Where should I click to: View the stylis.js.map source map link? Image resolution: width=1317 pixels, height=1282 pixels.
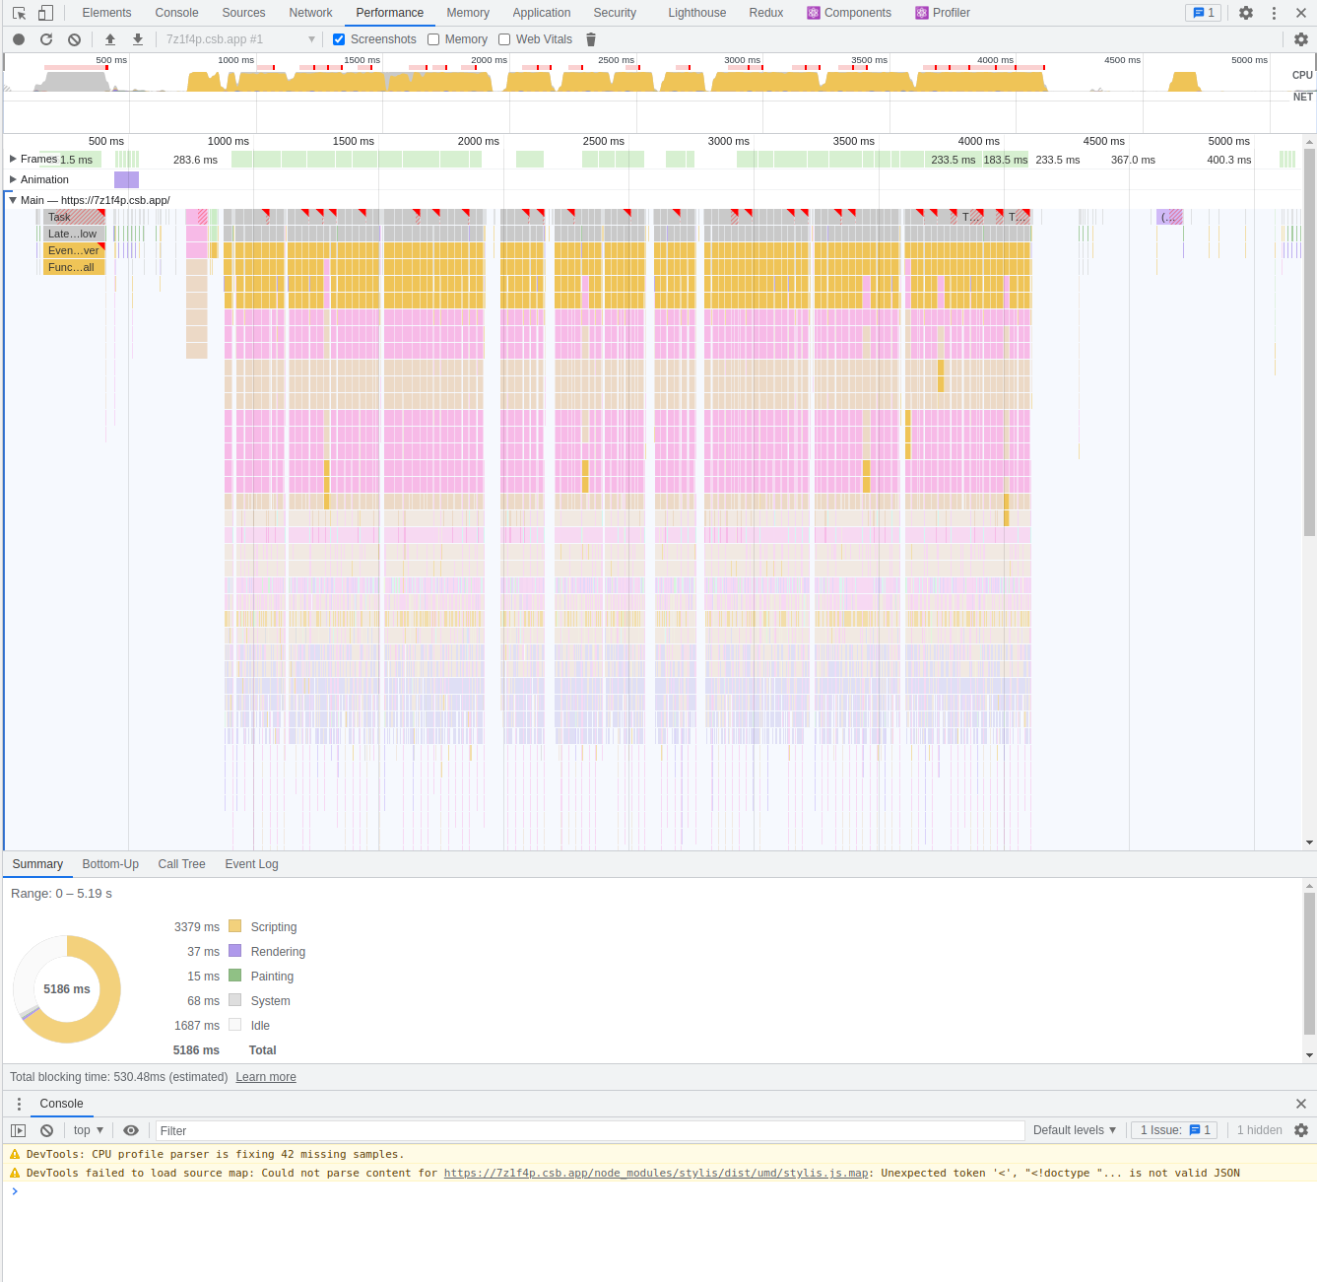click(x=656, y=1173)
